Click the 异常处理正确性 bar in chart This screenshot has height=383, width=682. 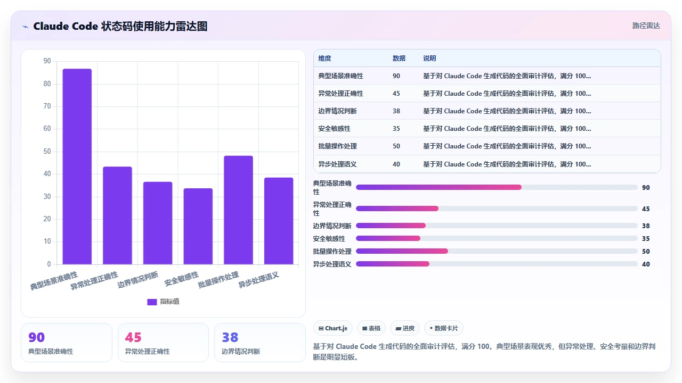(x=117, y=215)
